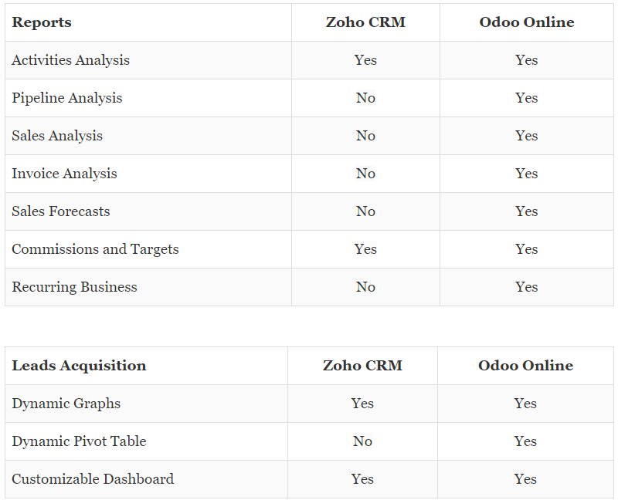Select Customizable Dashboard row label

[93, 479]
